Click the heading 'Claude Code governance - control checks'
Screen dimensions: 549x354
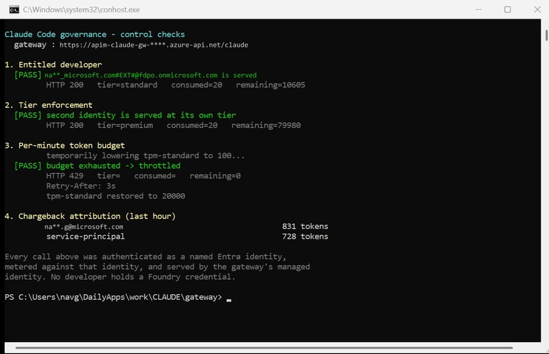[x=95, y=34]
